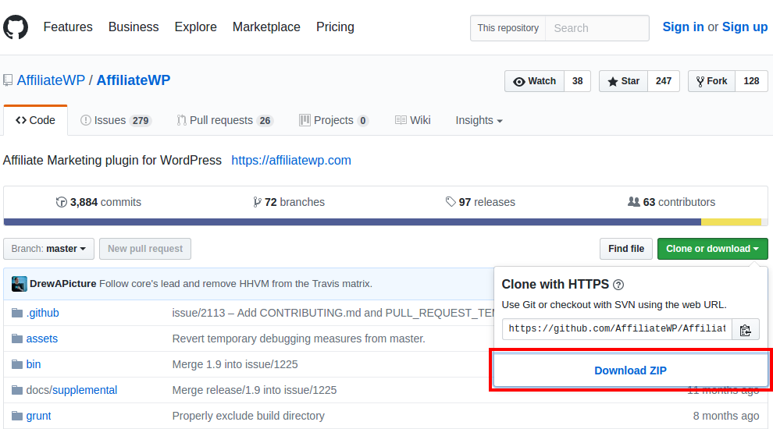Open the commit message about HHVM Travis matrix
Viewport: 773px width, 429px height.
click(x=236, y=284)
